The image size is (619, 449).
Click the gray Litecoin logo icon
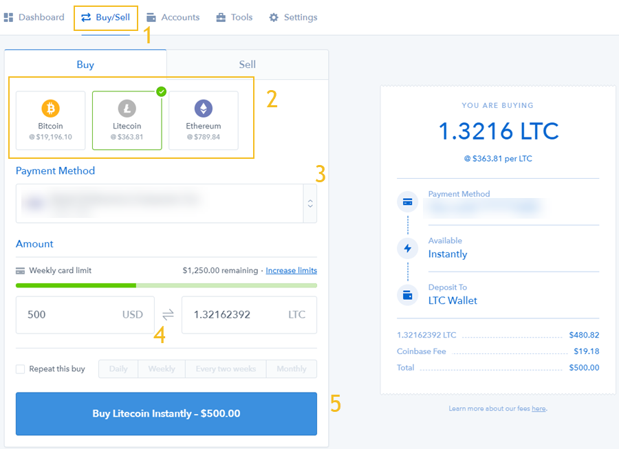127,108
